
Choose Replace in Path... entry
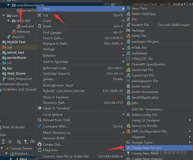point(81,43)
